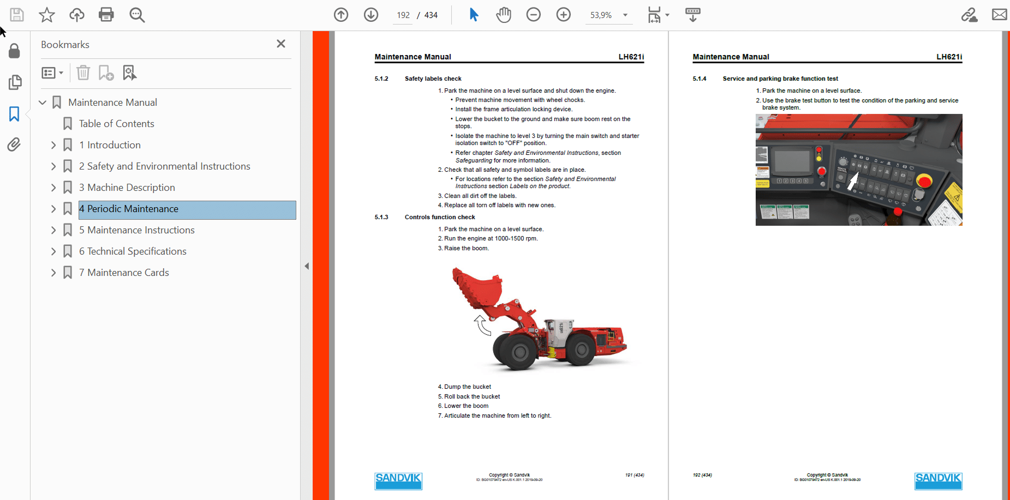Open the share link sign icon

click(x=969, y=15)
